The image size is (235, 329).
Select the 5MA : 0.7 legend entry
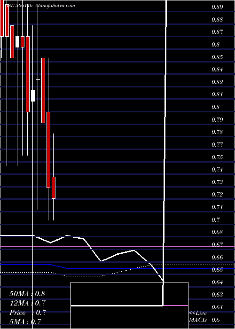point(25,321)
